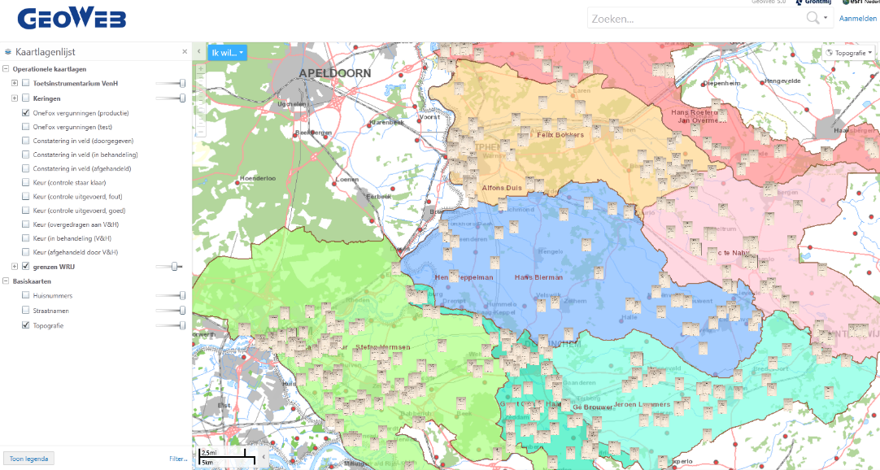Click the Toon legenda button

pos(28,459)
